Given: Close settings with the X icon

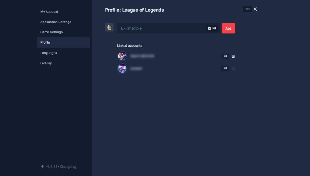Looking at the screenshot, I should [x=255, y=9].
